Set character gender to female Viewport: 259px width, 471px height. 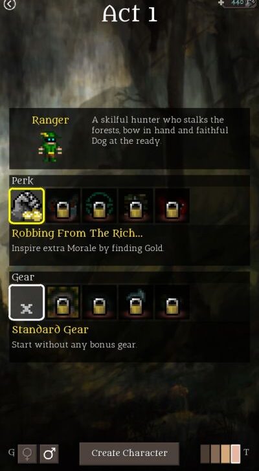point(27,454)
